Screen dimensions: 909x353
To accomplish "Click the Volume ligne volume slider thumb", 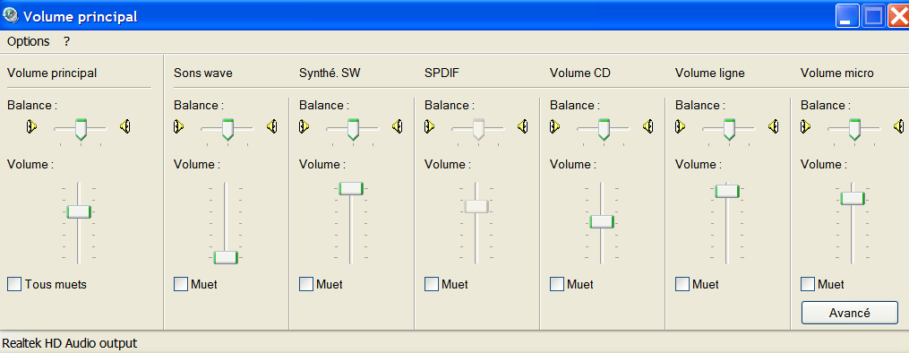I will (x=727, y=191).
